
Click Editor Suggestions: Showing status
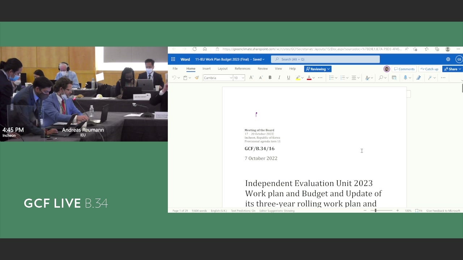[277, 211]
